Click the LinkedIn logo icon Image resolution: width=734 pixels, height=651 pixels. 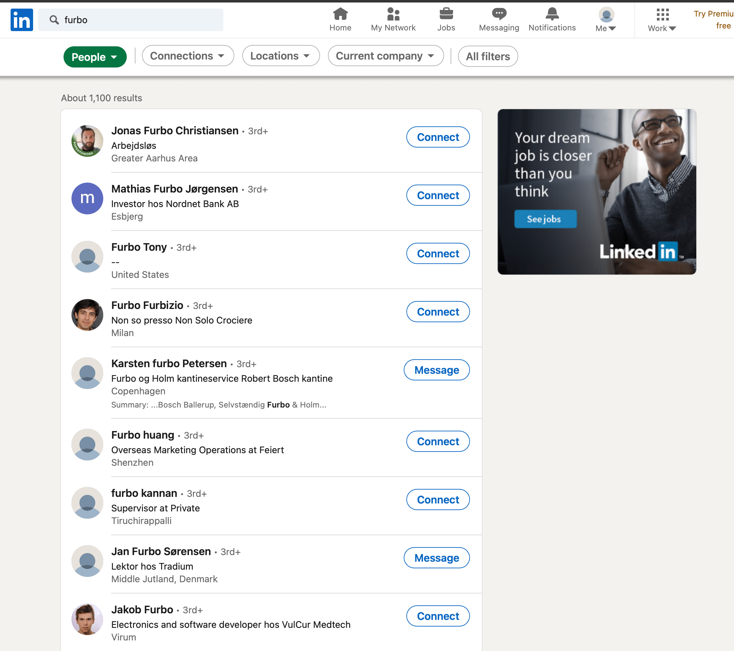click(x=22, y=20)
